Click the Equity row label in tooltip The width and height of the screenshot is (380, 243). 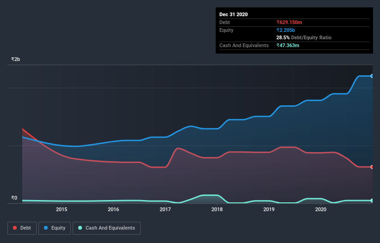(x=226, y=30)
